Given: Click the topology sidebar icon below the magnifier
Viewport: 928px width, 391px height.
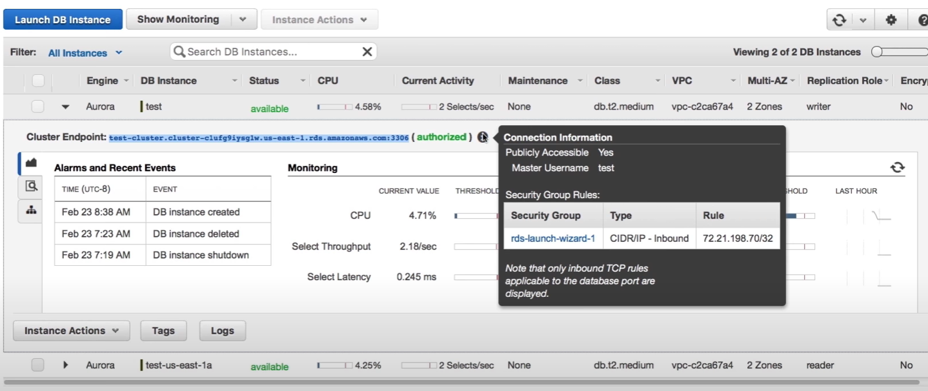Looking at the screenshot, I should pos(30,208).
